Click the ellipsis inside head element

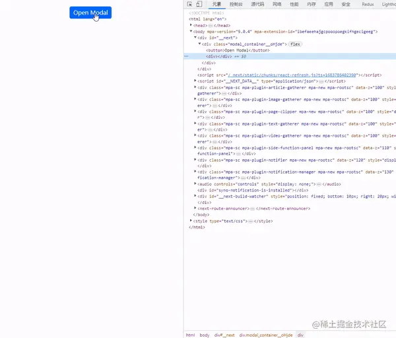pos(211,26)
